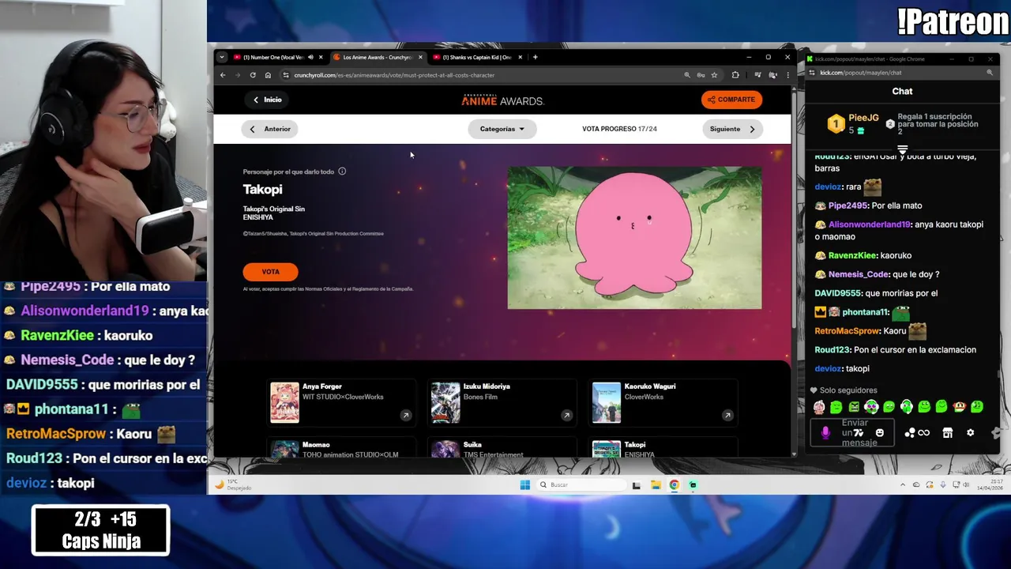Image resolution: width=1011 pixels, height=569 pixels.
Task: Click the angry green square emote
Action: (x=854, y=407)
